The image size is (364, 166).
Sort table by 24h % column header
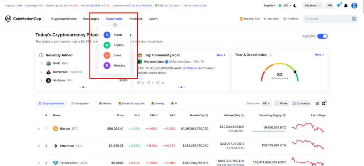coord(154,115)
